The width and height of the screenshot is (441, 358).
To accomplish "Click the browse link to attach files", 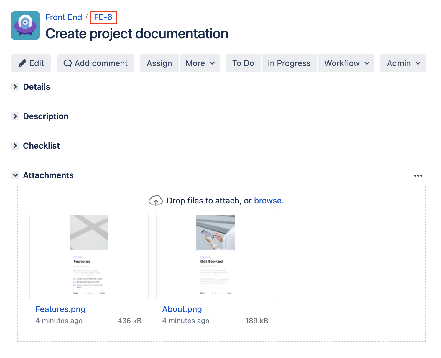I will [269, 201].
